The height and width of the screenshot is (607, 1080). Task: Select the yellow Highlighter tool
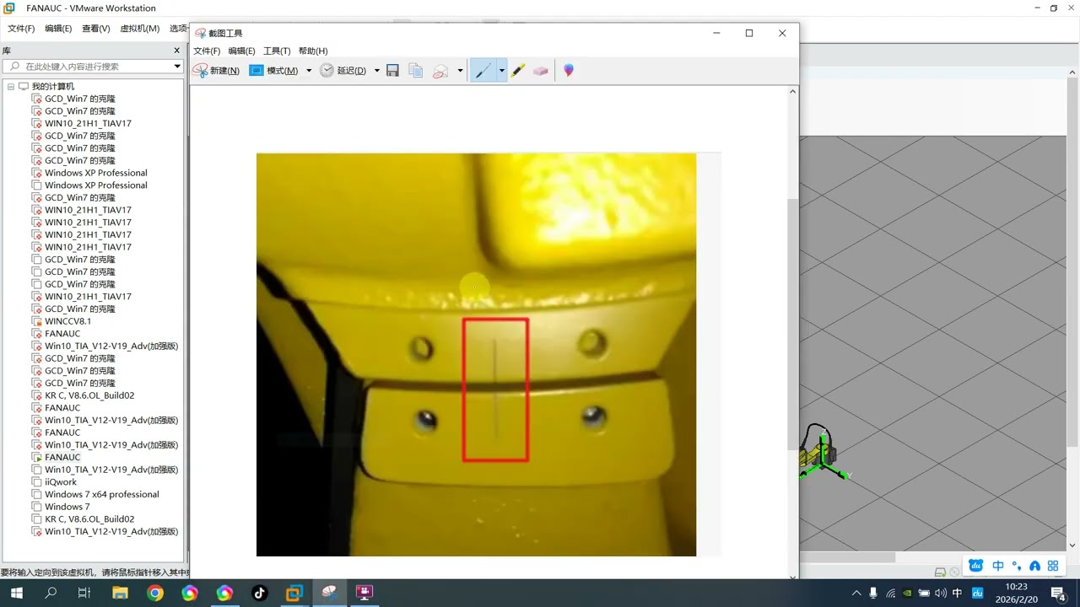click(x=518, y=71)
